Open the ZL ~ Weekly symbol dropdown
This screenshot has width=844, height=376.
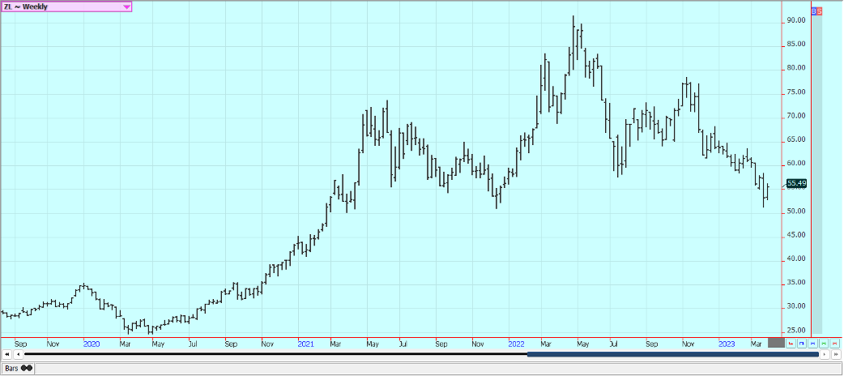coord(66,6)
